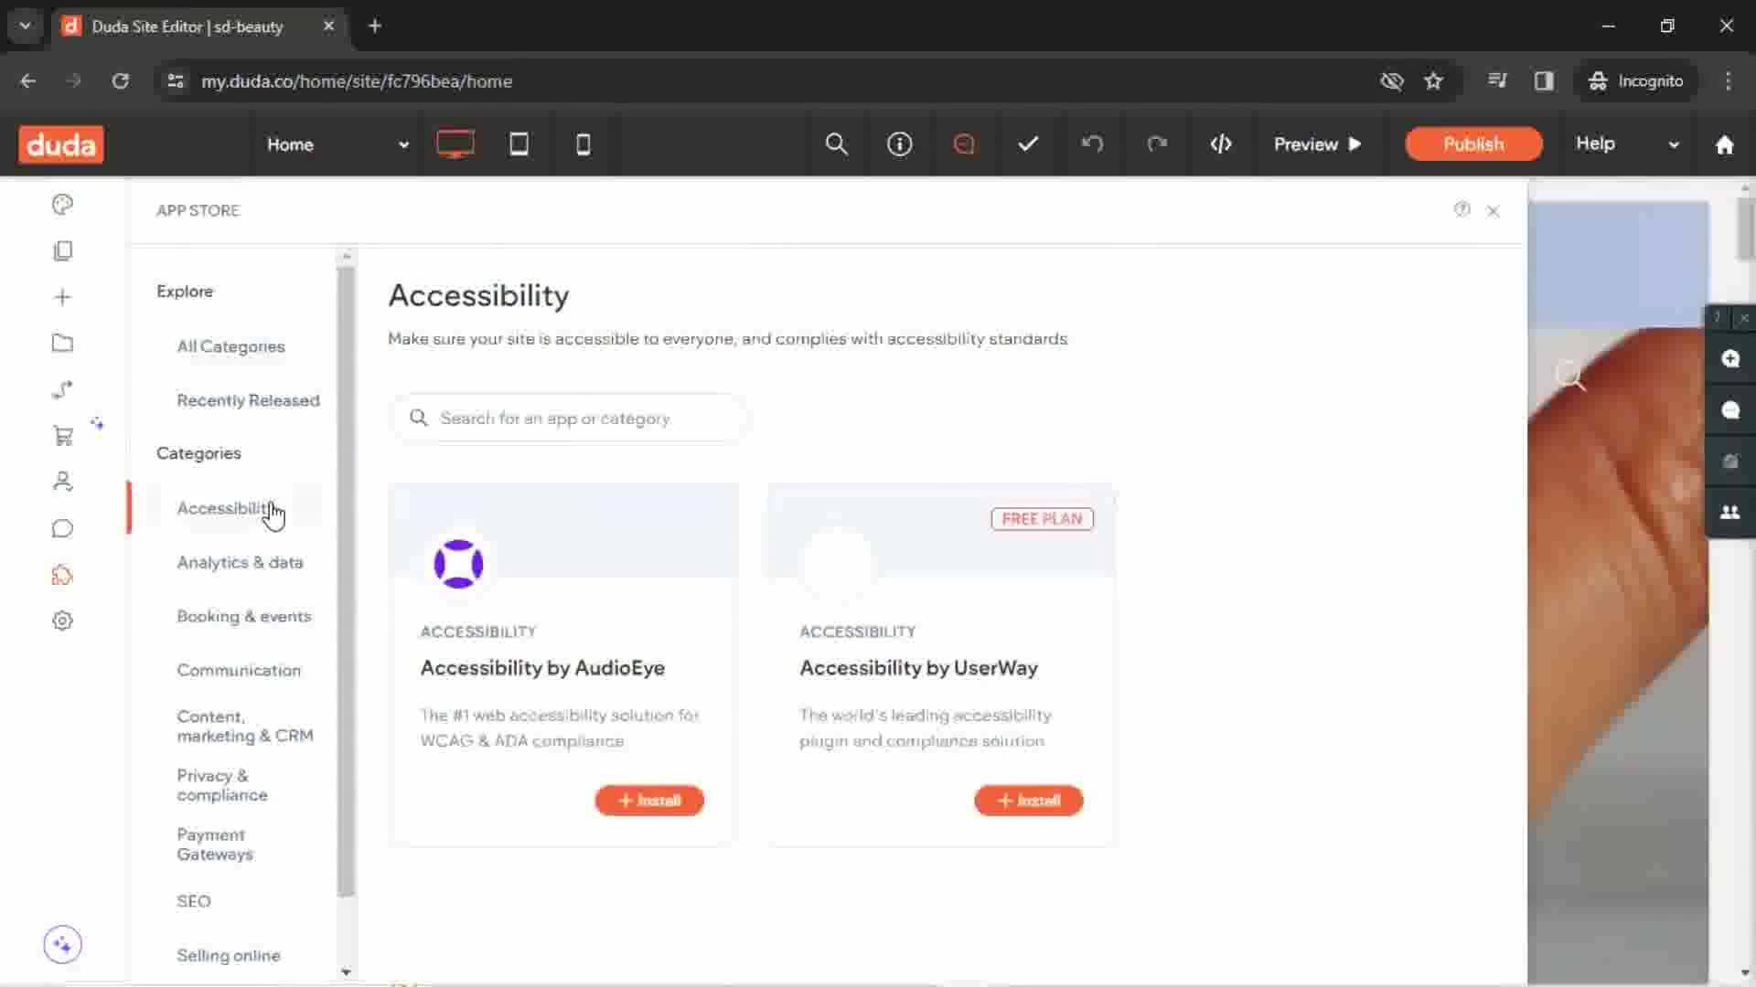The height and width of the screenshot is (987, 1756).
Task: Select Content, marketing & CRM category
Action: coord(244,726)
